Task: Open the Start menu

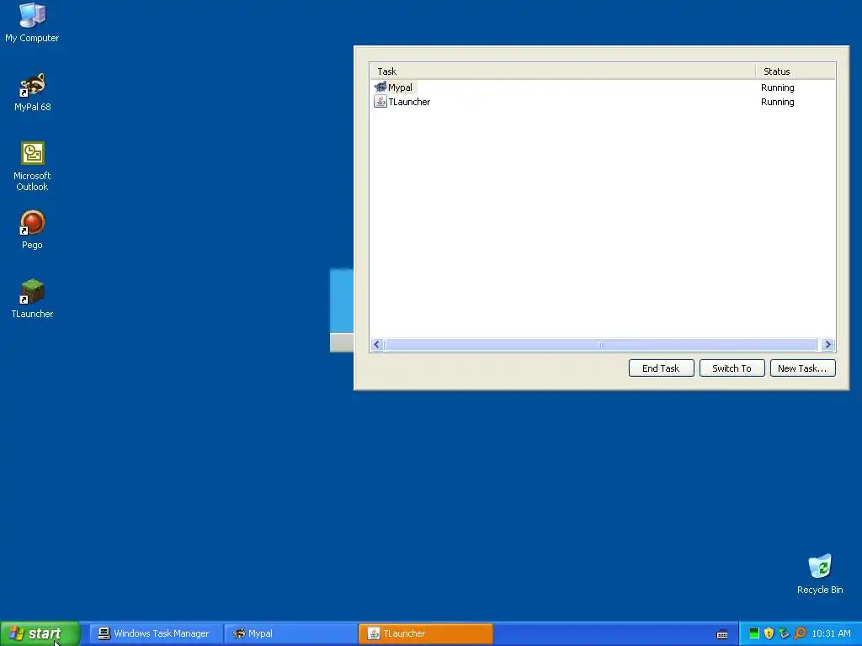Action: pos(40,634)
